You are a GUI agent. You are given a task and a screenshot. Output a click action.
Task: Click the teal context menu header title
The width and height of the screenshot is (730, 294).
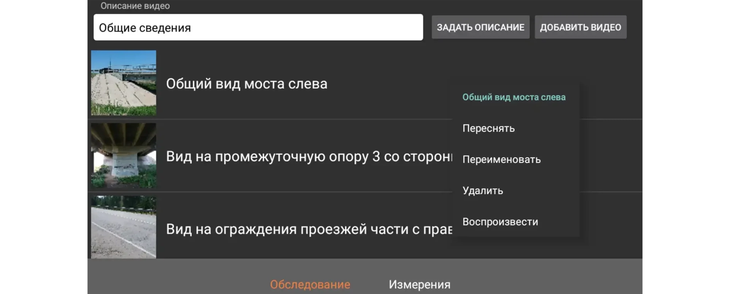514,97
